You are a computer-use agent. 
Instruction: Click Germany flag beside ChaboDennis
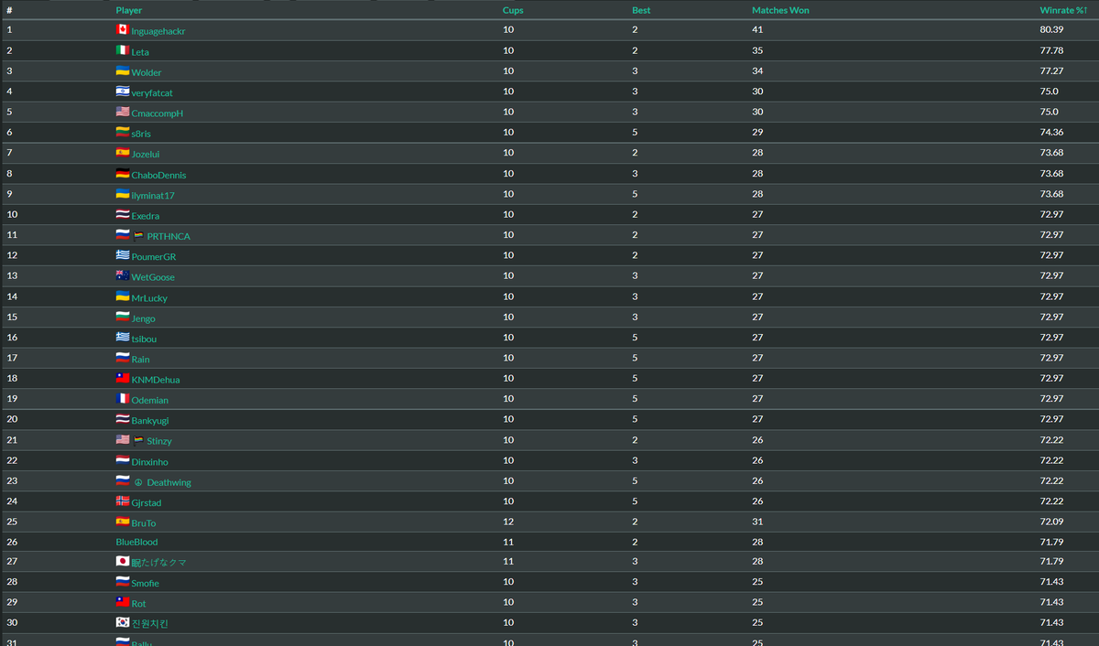123,173
